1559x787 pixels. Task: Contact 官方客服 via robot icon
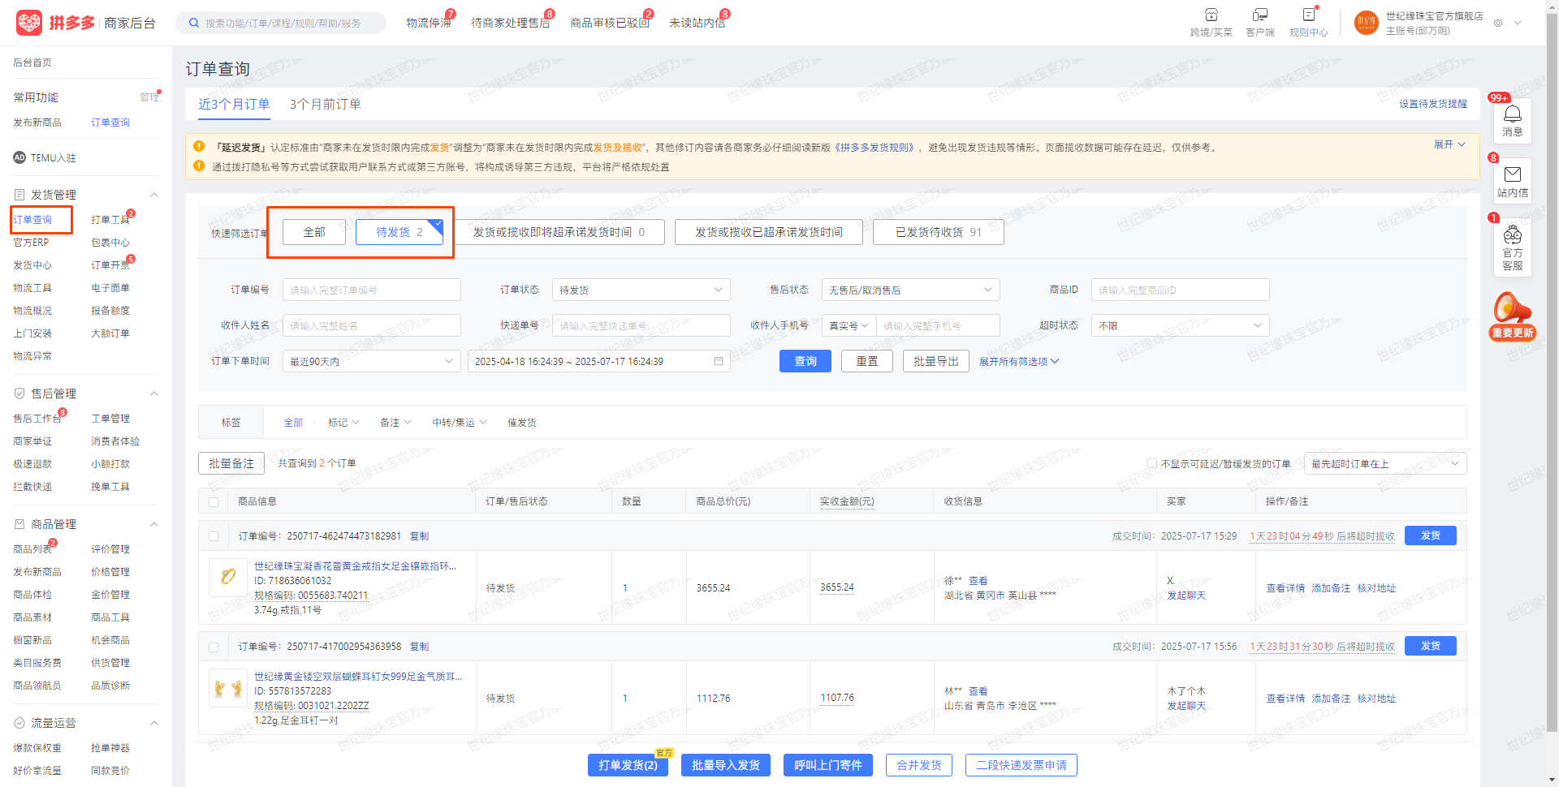[1512, 236]
